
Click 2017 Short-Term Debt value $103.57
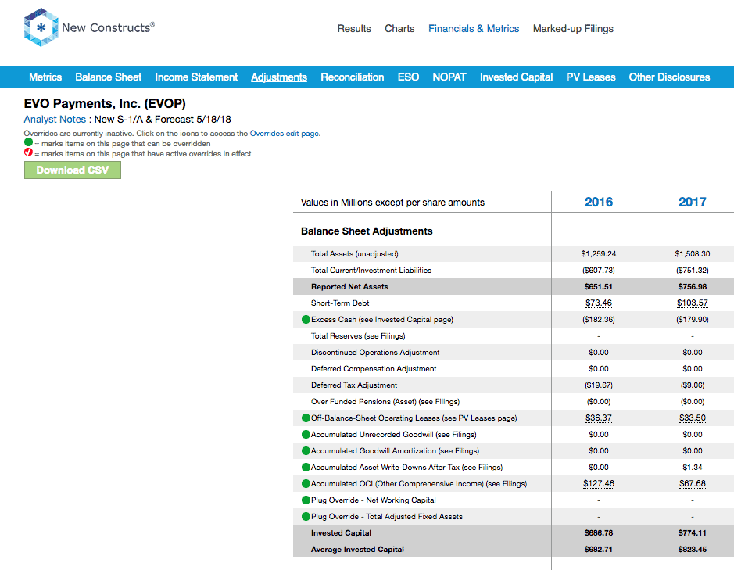693,303
